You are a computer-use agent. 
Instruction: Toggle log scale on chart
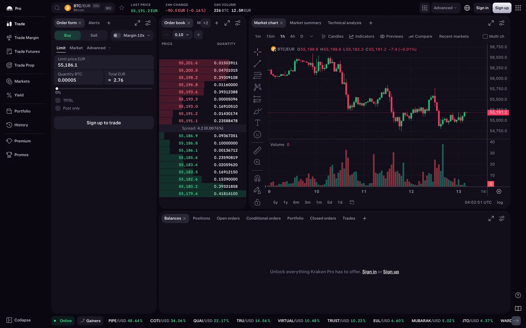500,202
